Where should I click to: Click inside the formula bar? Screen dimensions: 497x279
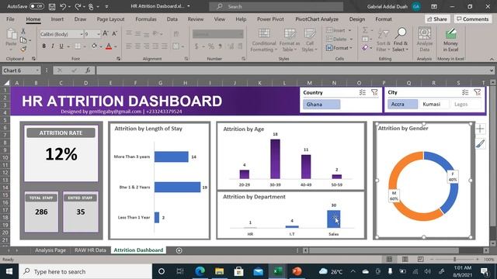[x=294, y=71]
